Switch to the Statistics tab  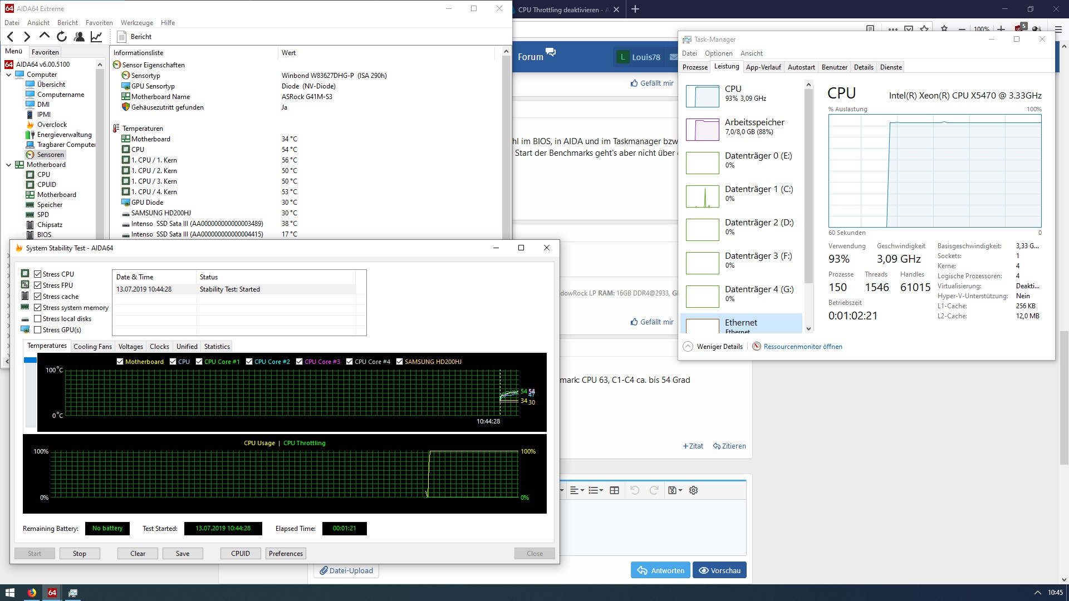pos(217,347)
